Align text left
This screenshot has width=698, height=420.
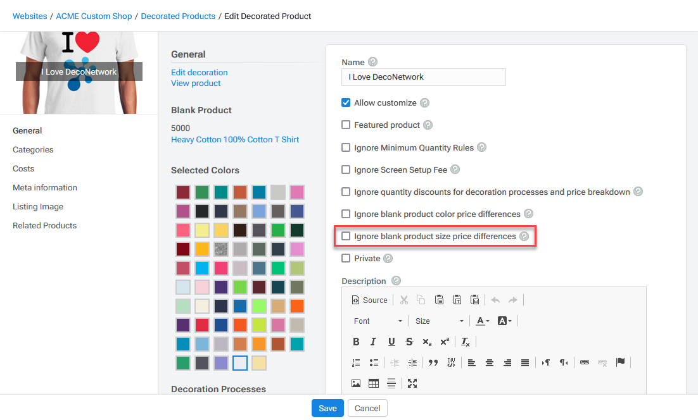(x=472, y=362)
